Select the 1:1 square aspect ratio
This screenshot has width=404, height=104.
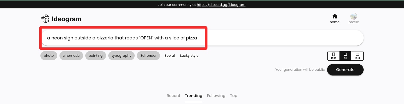coord(345,56)
